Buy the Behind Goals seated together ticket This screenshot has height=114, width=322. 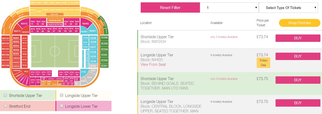(x=298, y=80)
